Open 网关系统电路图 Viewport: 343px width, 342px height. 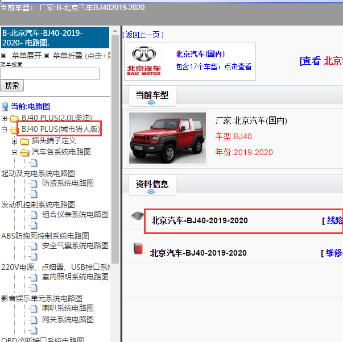(x=68, y=319)
